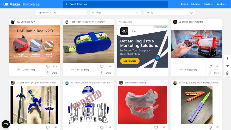Share page via Facebook icon
This screenshot has width=231, height=130.
[228, 58]
